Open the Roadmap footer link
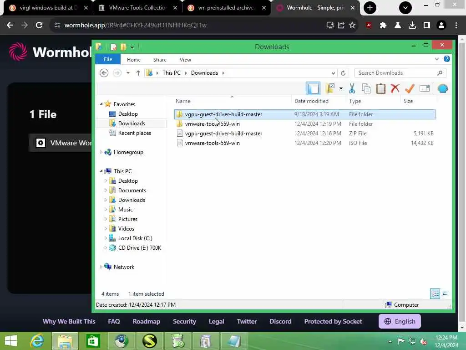This screenshot has height=350, width=466. (146, 321)
